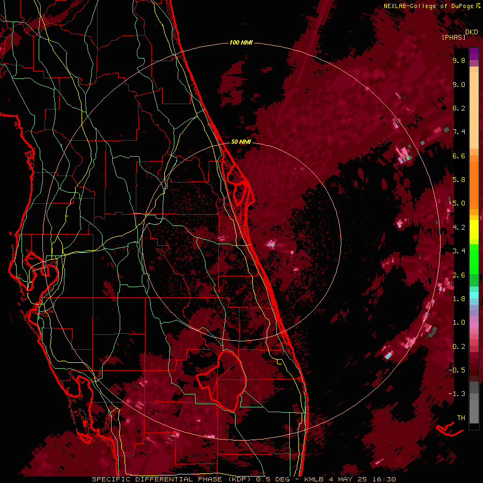483x483 pixels.
Task: Click the 6.6 scale value label
Action: (x=459, y=156)
